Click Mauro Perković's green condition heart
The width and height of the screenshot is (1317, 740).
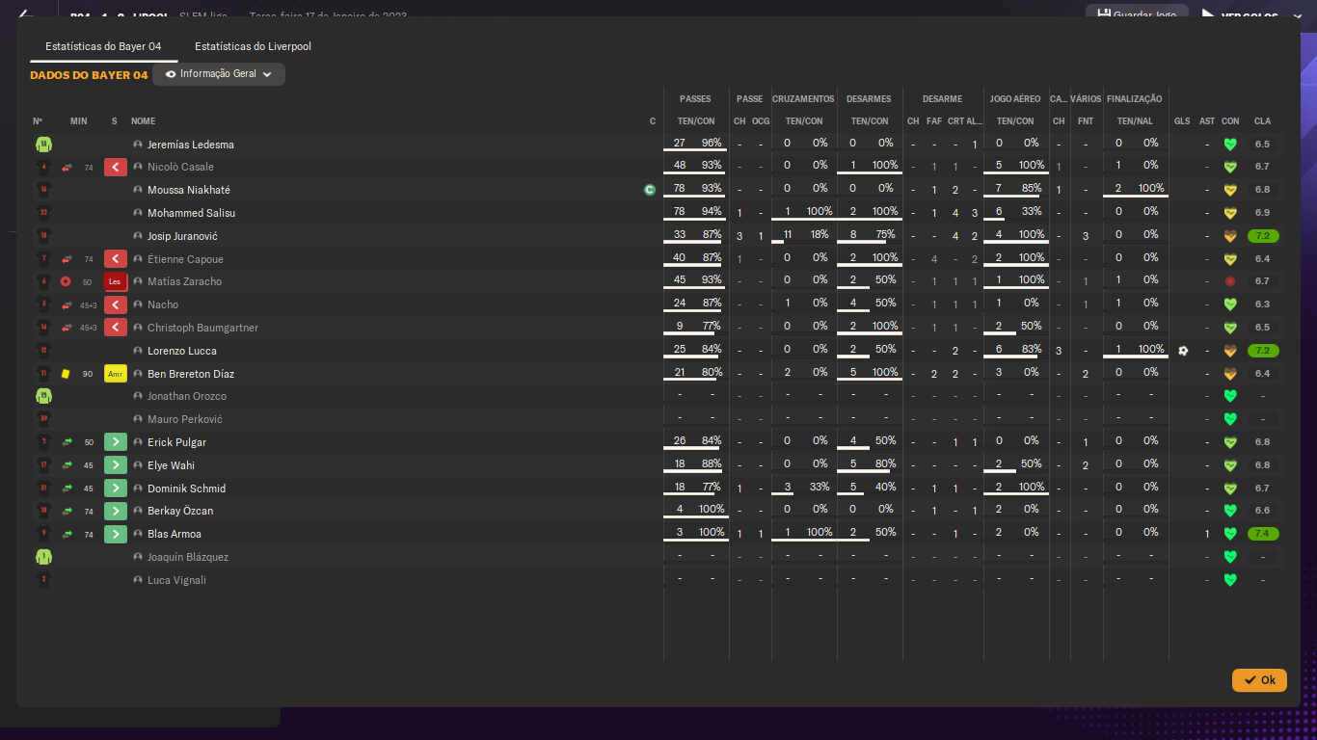pyautogui.click(x=1230, y=419)
